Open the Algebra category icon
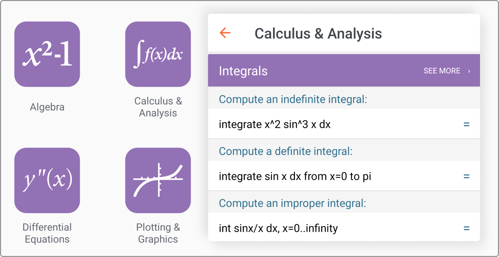Screen dimensions: 499x257 (47, 54)
